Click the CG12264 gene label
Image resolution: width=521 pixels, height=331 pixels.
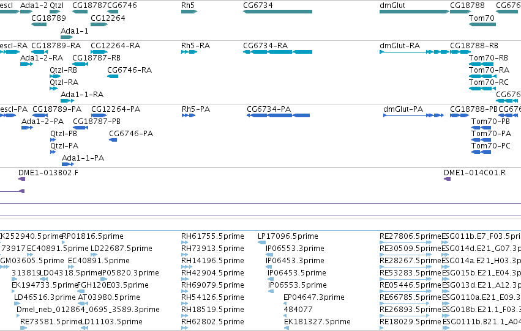pyautogui.click(x=108, y=18)
